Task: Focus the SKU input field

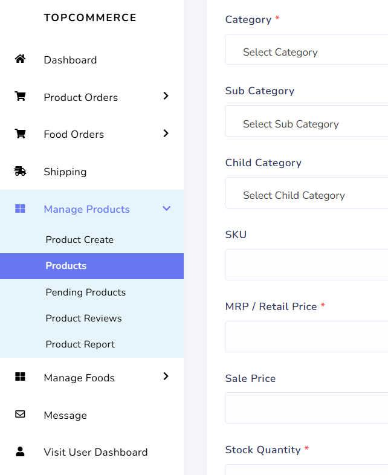Action: point(306,265)
